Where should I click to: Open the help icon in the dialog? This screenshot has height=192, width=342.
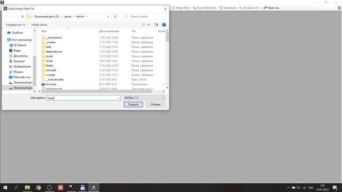click(164, 25)
